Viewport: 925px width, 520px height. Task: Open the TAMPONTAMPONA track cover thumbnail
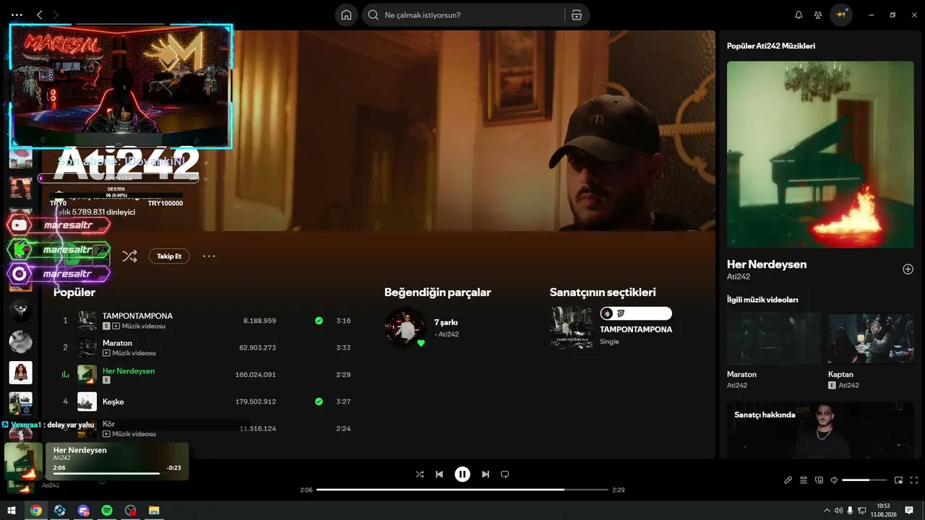(87, 321)
